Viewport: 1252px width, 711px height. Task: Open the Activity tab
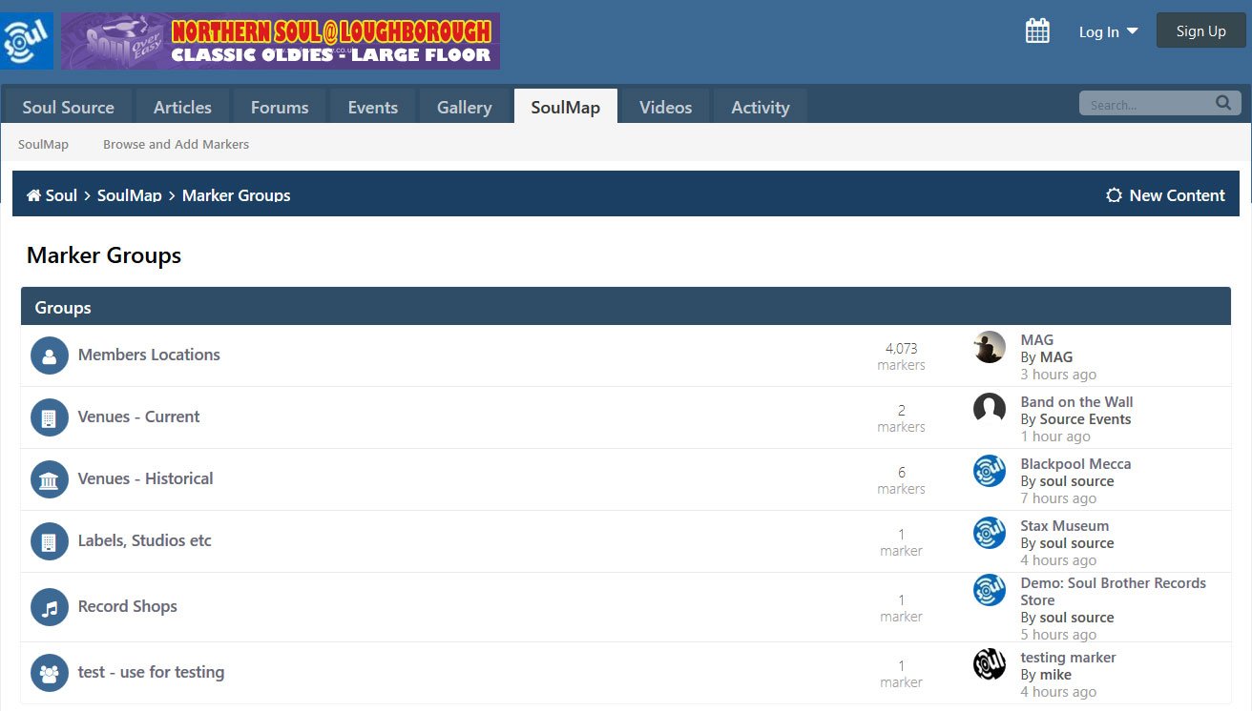coord(760,107)
